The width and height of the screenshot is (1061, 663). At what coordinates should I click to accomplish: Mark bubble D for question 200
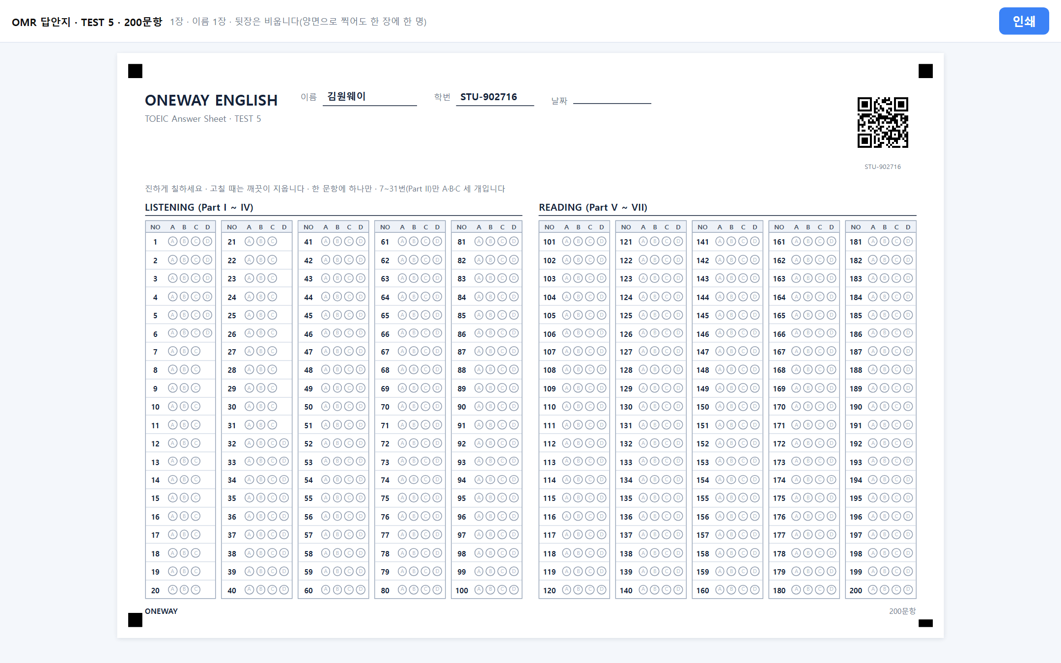pyautogui.click(x=908, y=590)
